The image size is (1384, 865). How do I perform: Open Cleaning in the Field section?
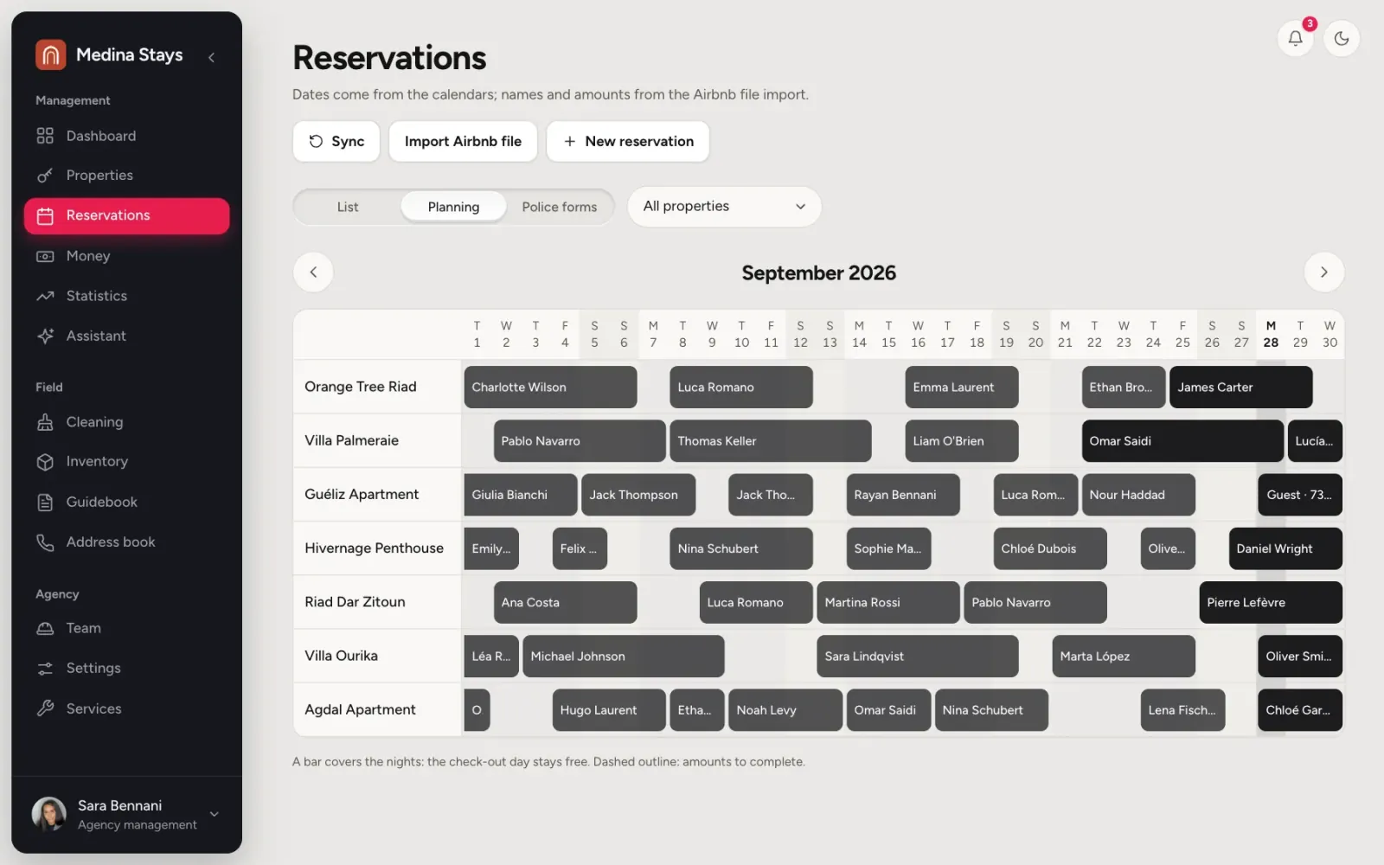126,422
